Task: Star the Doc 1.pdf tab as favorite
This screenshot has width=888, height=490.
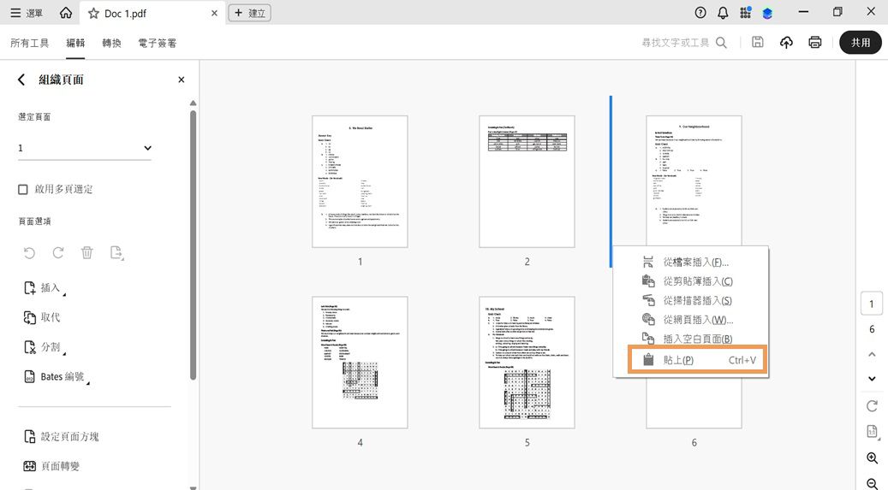Action: coord(93,13)
